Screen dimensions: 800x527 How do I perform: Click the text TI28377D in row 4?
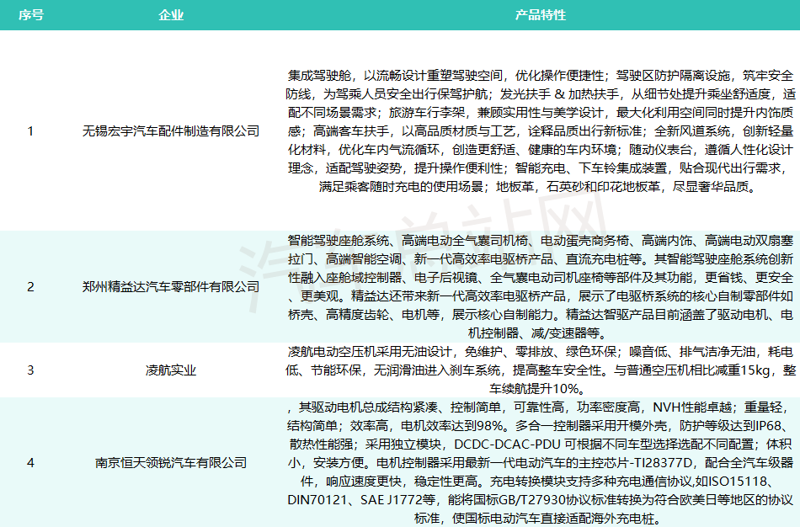pyautogui.click(x=663, y=465)
